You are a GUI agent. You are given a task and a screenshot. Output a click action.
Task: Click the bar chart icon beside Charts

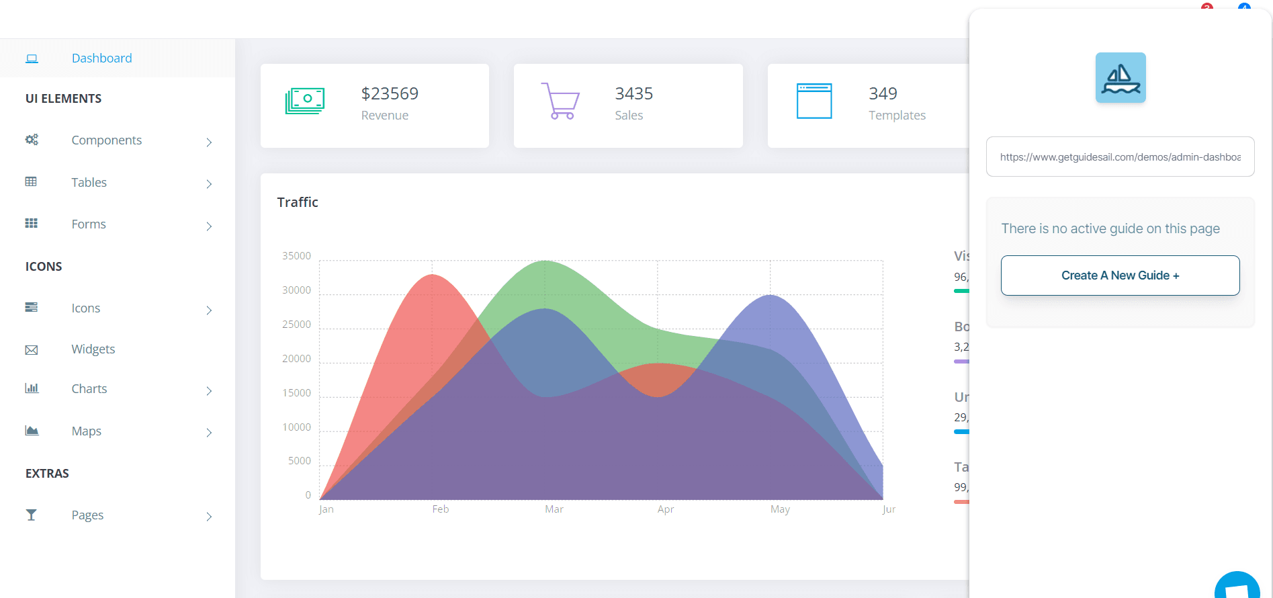click(x=32, y=388)
